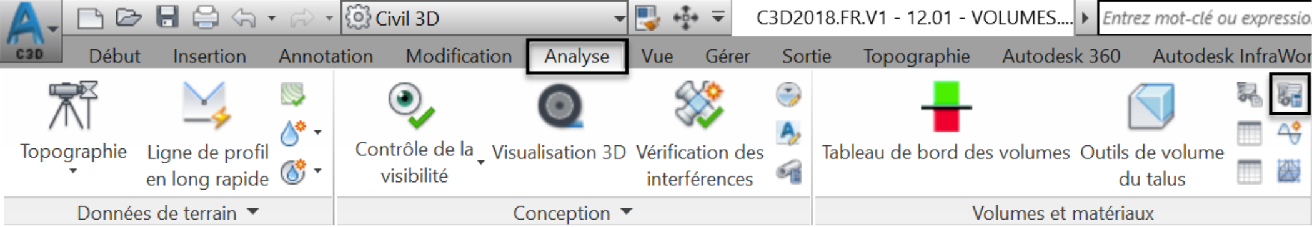
Task: Switch to the Analyse ribbon tab
Action: coord(577,56)
